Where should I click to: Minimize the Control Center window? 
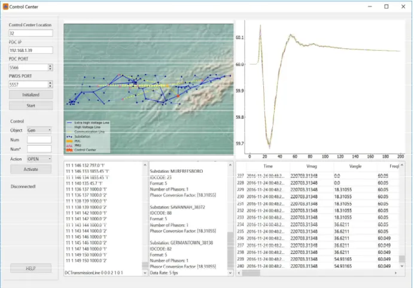tap(370, 7)
